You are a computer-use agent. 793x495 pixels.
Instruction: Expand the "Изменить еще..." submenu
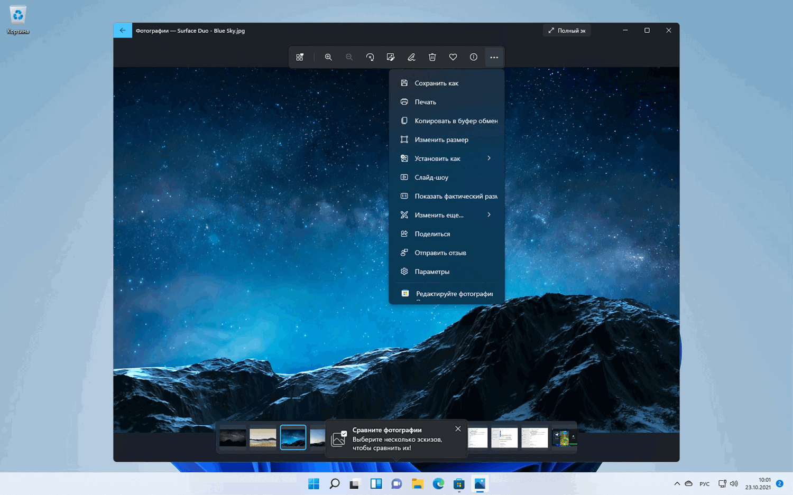(x=447, y=215)
